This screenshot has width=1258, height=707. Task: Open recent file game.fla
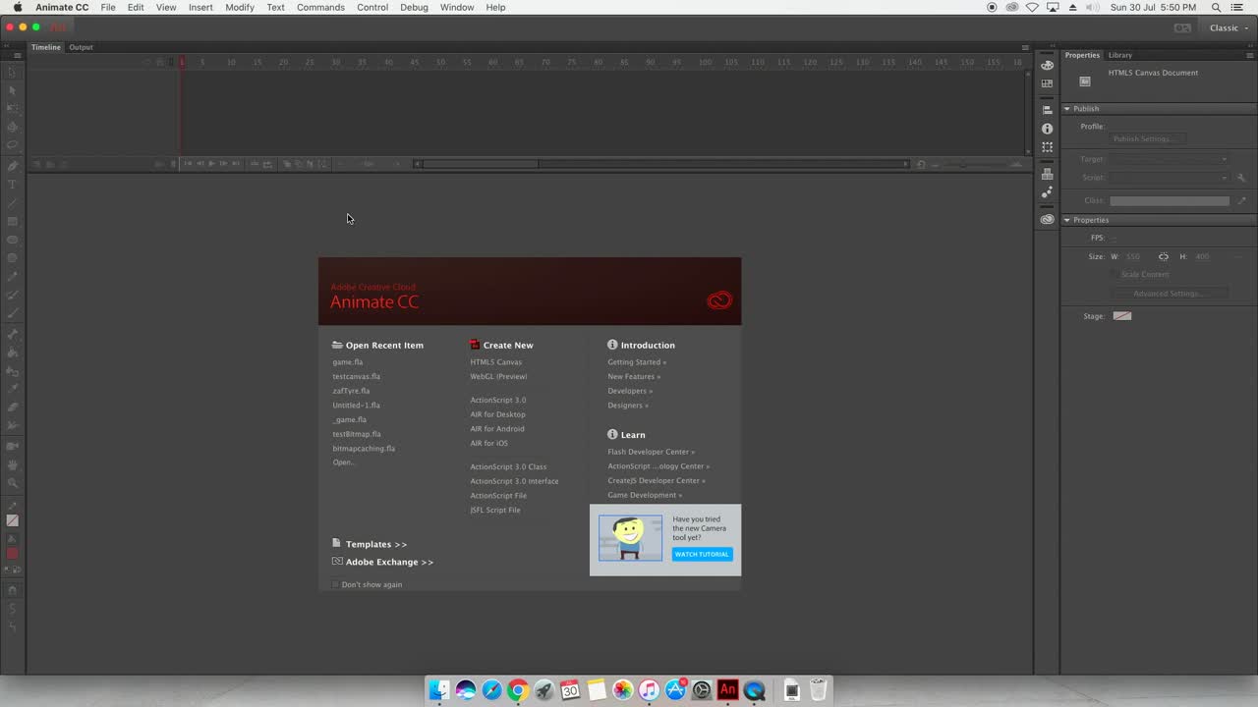[x=347, y=362]
